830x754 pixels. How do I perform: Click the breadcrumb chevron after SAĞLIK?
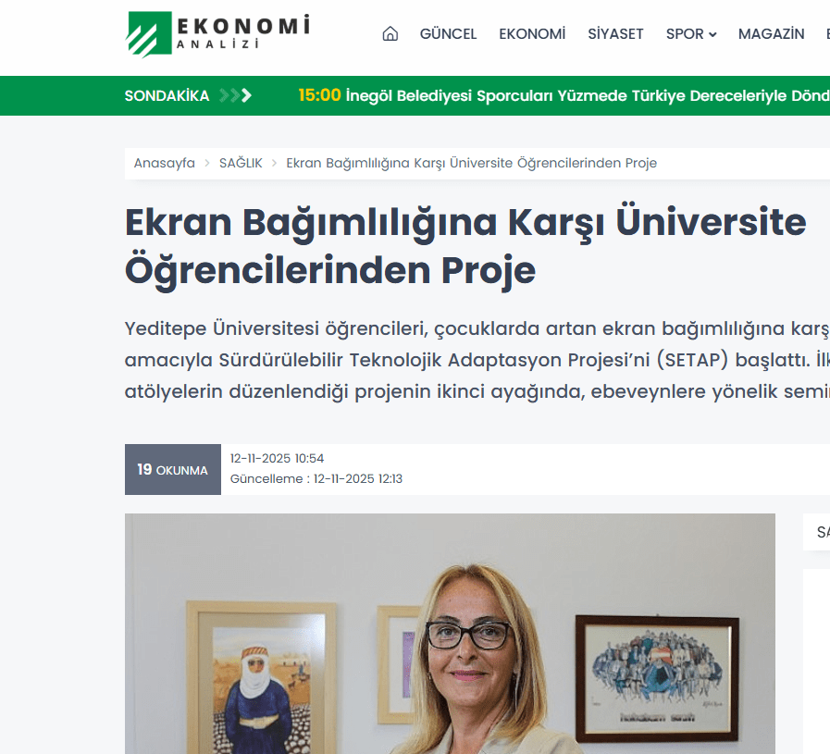pyautogui.click(x=274, y=163)
